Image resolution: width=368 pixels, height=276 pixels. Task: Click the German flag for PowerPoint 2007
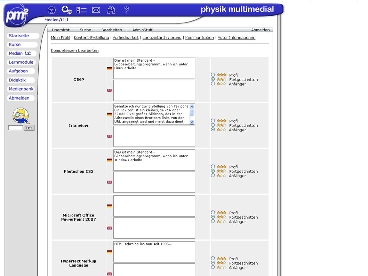point(109,206)
